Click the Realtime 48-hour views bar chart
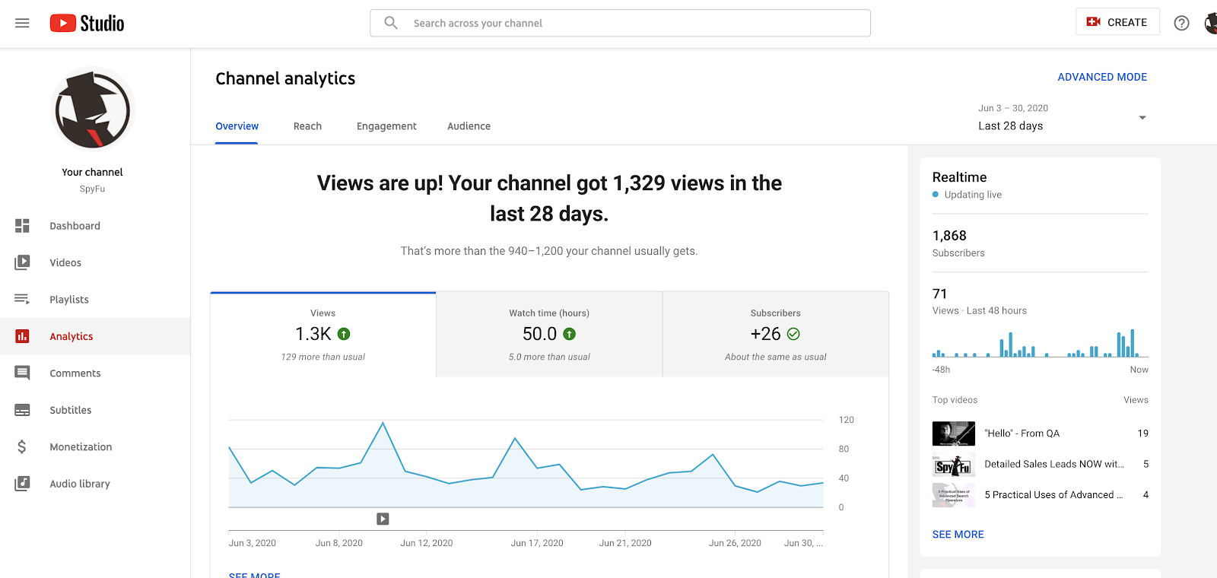 1040,343
